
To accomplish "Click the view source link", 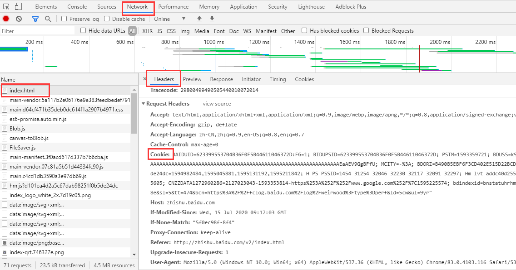I will tap(217, 104).
